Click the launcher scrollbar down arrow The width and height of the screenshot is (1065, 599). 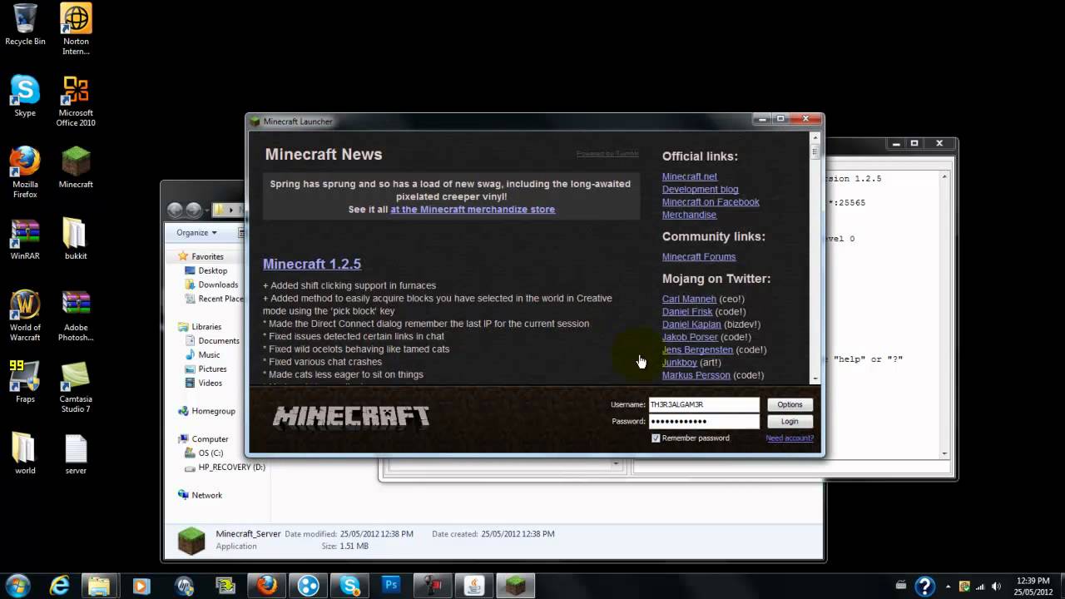click(x=815, y=379)
